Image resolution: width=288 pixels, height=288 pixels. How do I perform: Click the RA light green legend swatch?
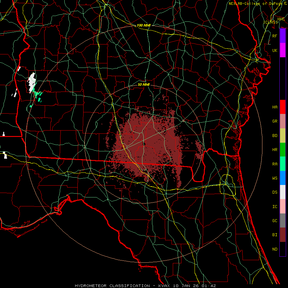pos(283,164)
